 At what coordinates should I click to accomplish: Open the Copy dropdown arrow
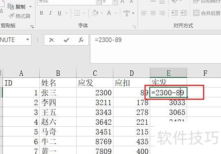pos(30,7)
